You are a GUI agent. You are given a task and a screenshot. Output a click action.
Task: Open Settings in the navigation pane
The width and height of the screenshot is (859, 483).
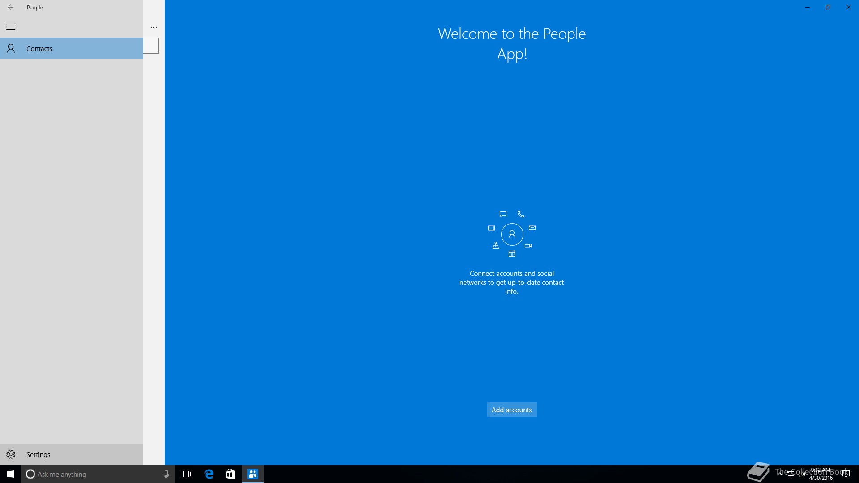tap(72, 454)
